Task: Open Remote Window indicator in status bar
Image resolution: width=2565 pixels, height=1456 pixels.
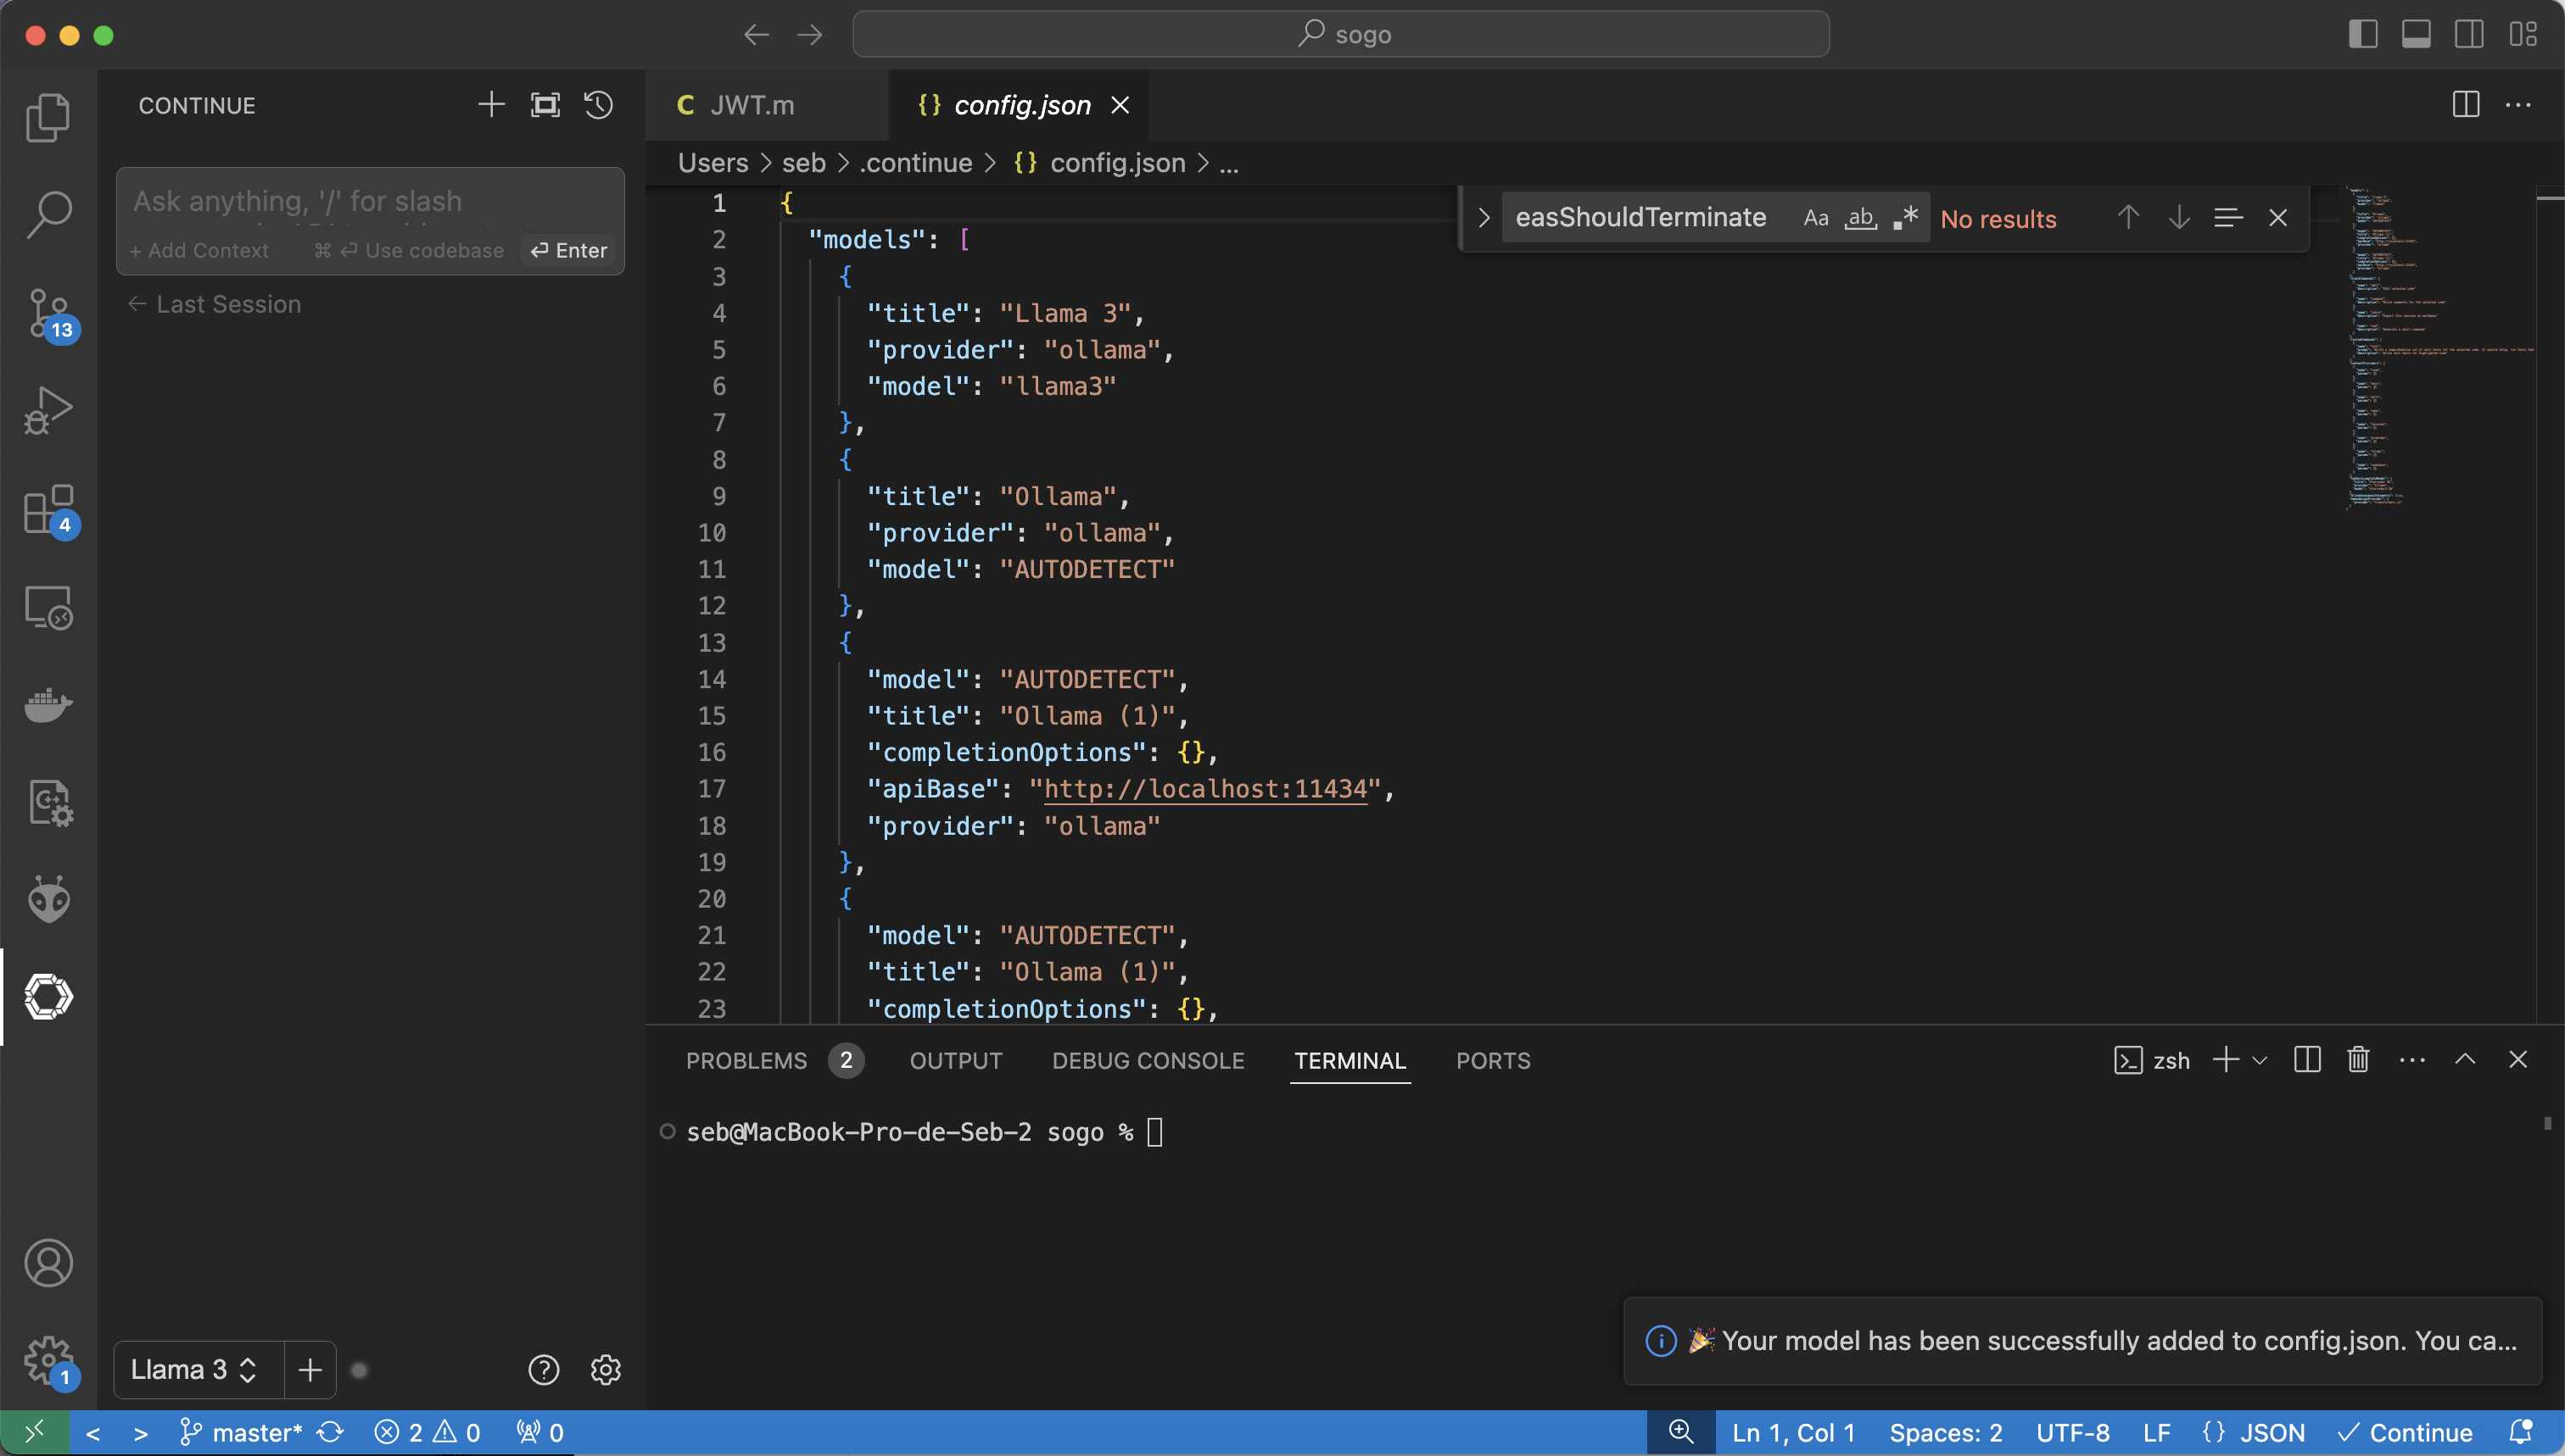Action: [x=34, y=1432]
